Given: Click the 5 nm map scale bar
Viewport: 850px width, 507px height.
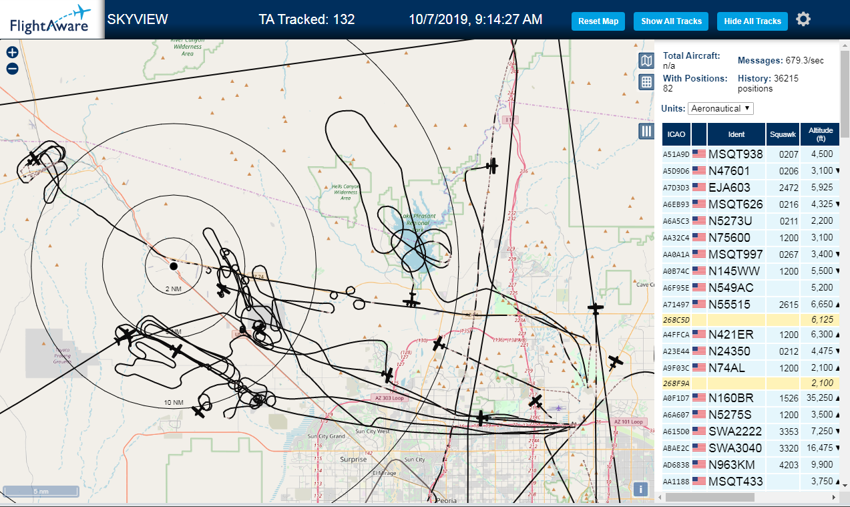Looking at the screenshot, I should pyautogui.click(x=41, y=492).
